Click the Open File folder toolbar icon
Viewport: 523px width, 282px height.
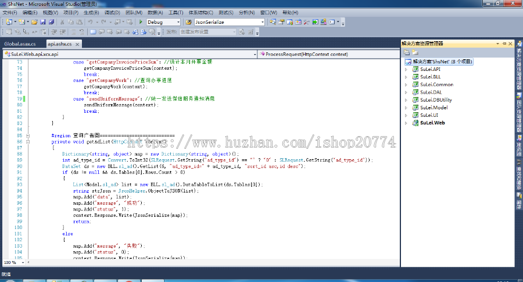34,22
